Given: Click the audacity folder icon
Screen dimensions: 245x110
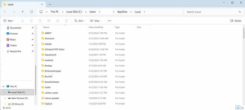Looking at the screenshot, I should (43, 60).
